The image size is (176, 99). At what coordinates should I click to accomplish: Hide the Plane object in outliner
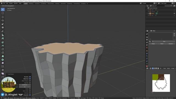tap(174, 13)
